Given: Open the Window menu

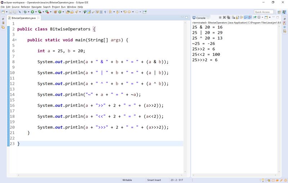Looking at the screenshot, I should click(71, 7).
